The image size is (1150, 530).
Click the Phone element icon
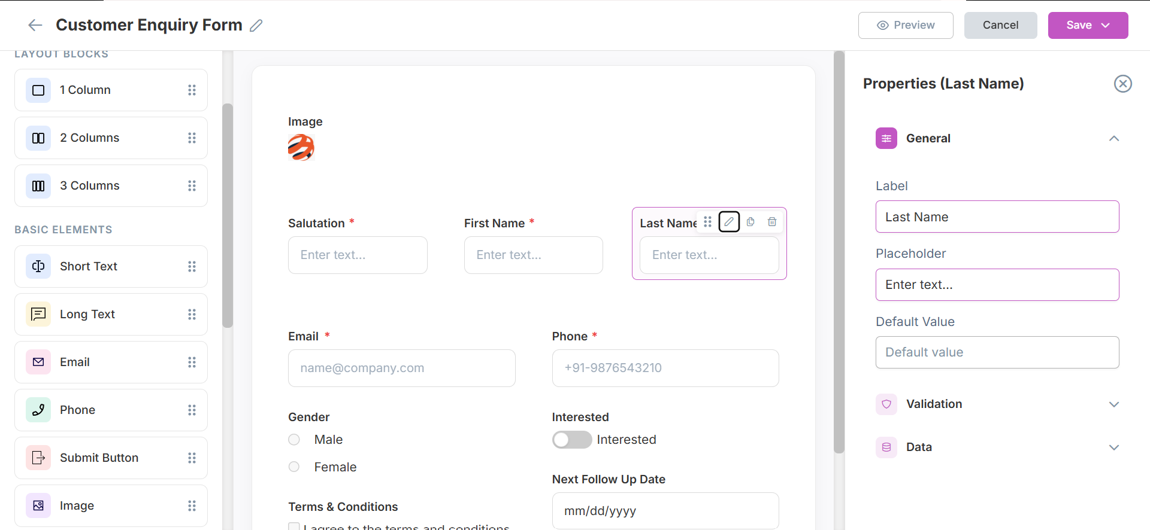[x=38, y=410]
